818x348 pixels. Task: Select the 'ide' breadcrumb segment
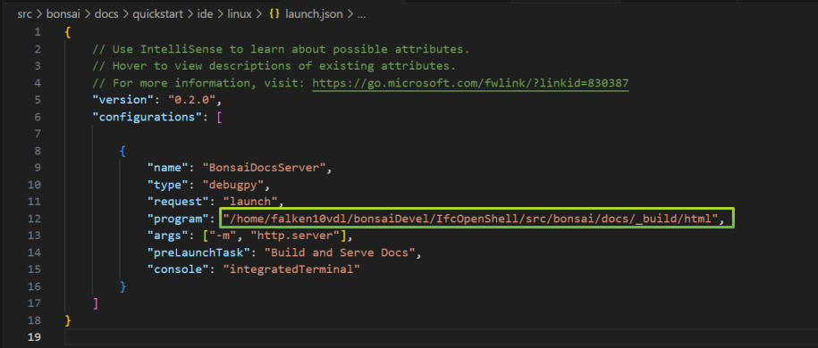(x=205, y=14)
